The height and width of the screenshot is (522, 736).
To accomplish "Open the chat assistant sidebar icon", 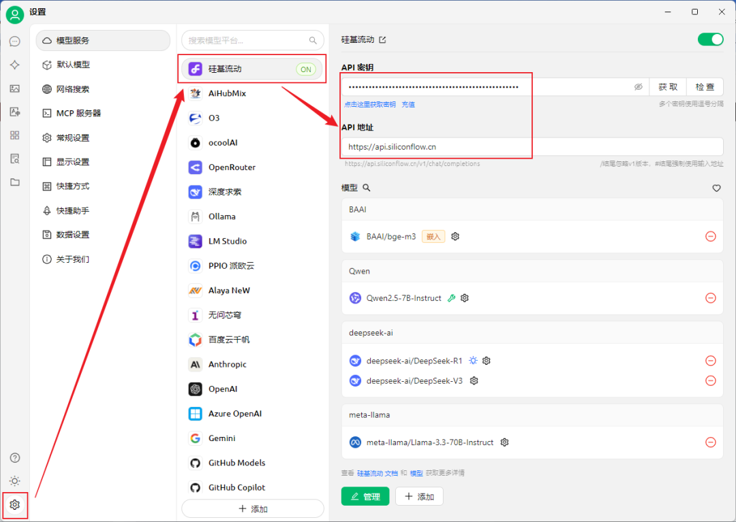I will point(14,42).
